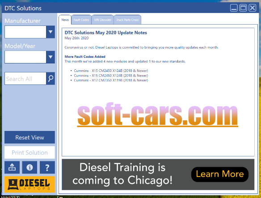The image size is (261, 198).
Task: Click the Cummins X12 CM2350 X119B entry
Action: point(111,80)
